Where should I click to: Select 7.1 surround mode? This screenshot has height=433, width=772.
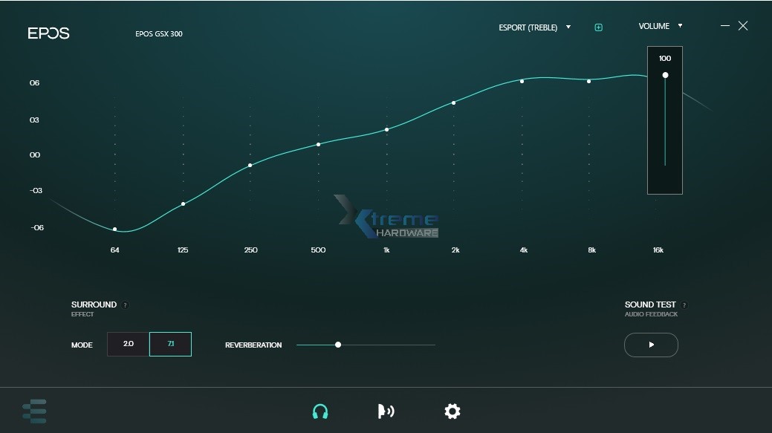pos(170,344)
